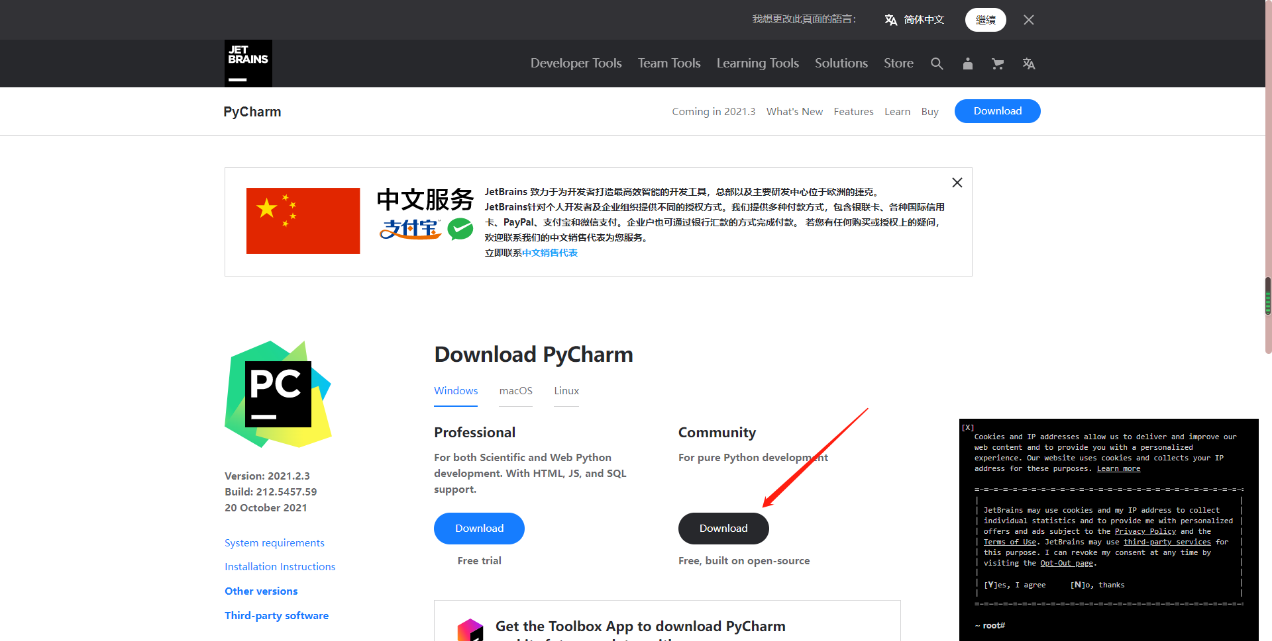Click the Community heading
The height and width of the screenshot is (641, 1272).
(x=717, y=433)
